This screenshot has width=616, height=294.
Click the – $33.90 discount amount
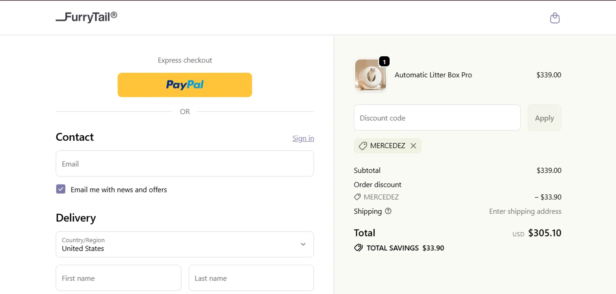548,197
